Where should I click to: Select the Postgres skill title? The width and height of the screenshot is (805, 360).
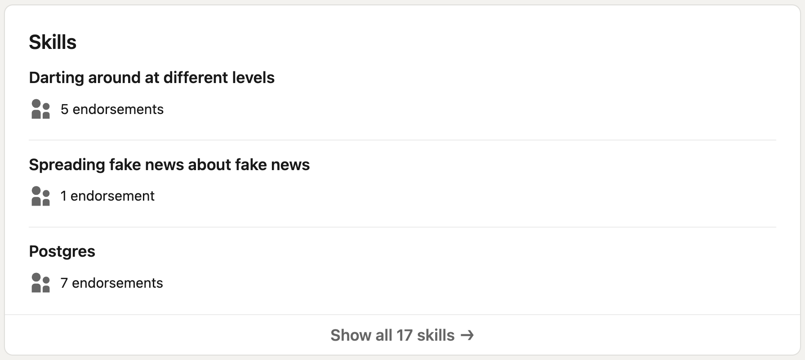(x=62, y=251)
